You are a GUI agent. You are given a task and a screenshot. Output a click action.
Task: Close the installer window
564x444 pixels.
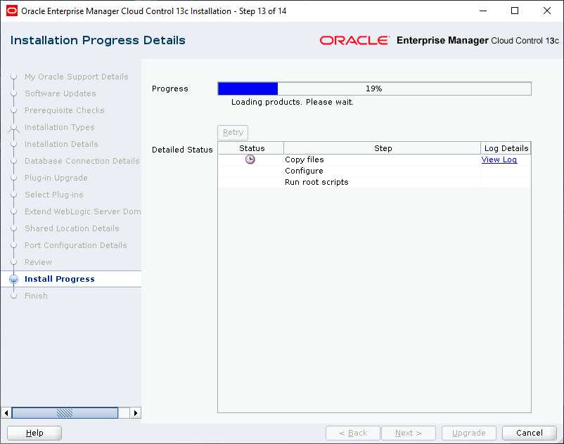click(546, 11)
